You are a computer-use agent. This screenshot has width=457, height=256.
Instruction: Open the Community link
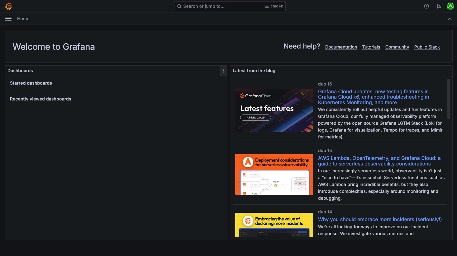pyautogui.click(x=397, y=47)
